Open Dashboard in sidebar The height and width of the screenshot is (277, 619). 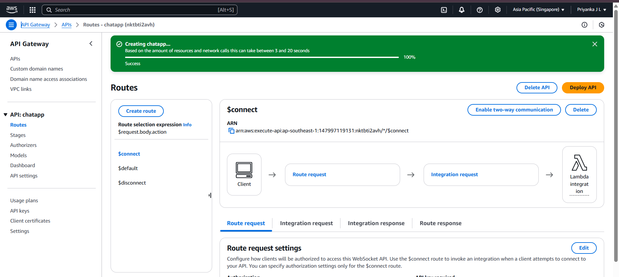point(23,166)
